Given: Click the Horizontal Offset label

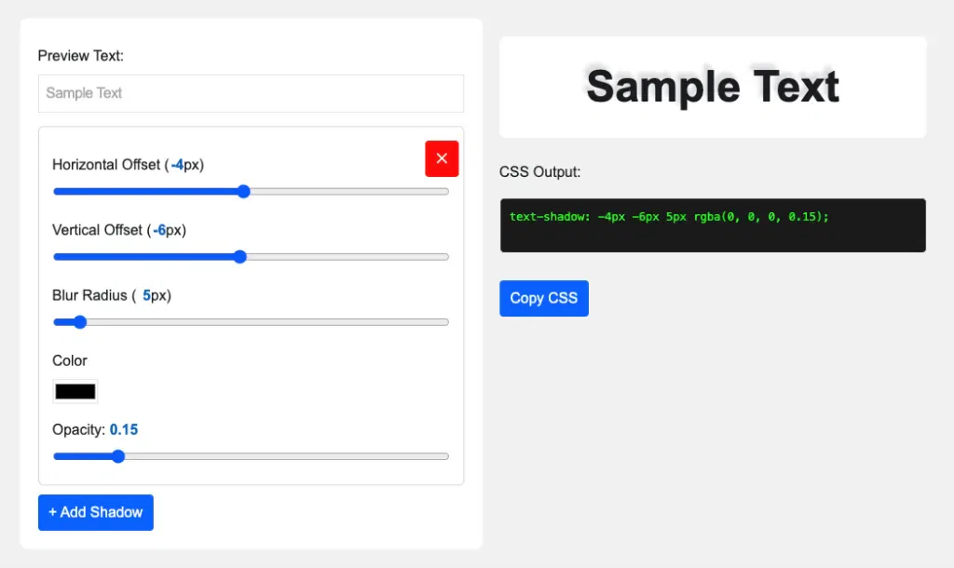Looking at the screenshot, I should click(128, 165).
